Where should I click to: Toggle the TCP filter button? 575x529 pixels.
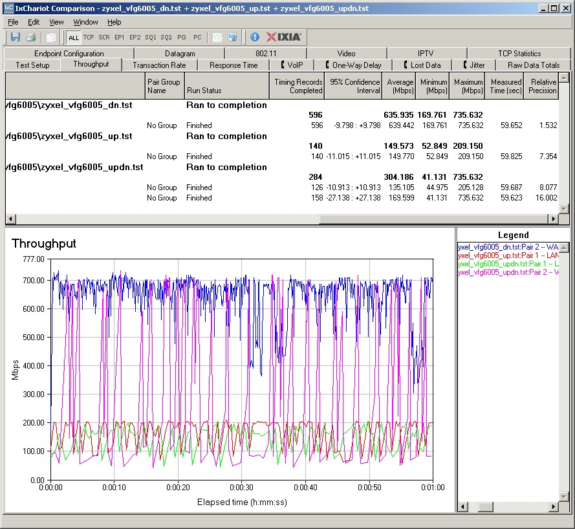[x=89, y=38]
